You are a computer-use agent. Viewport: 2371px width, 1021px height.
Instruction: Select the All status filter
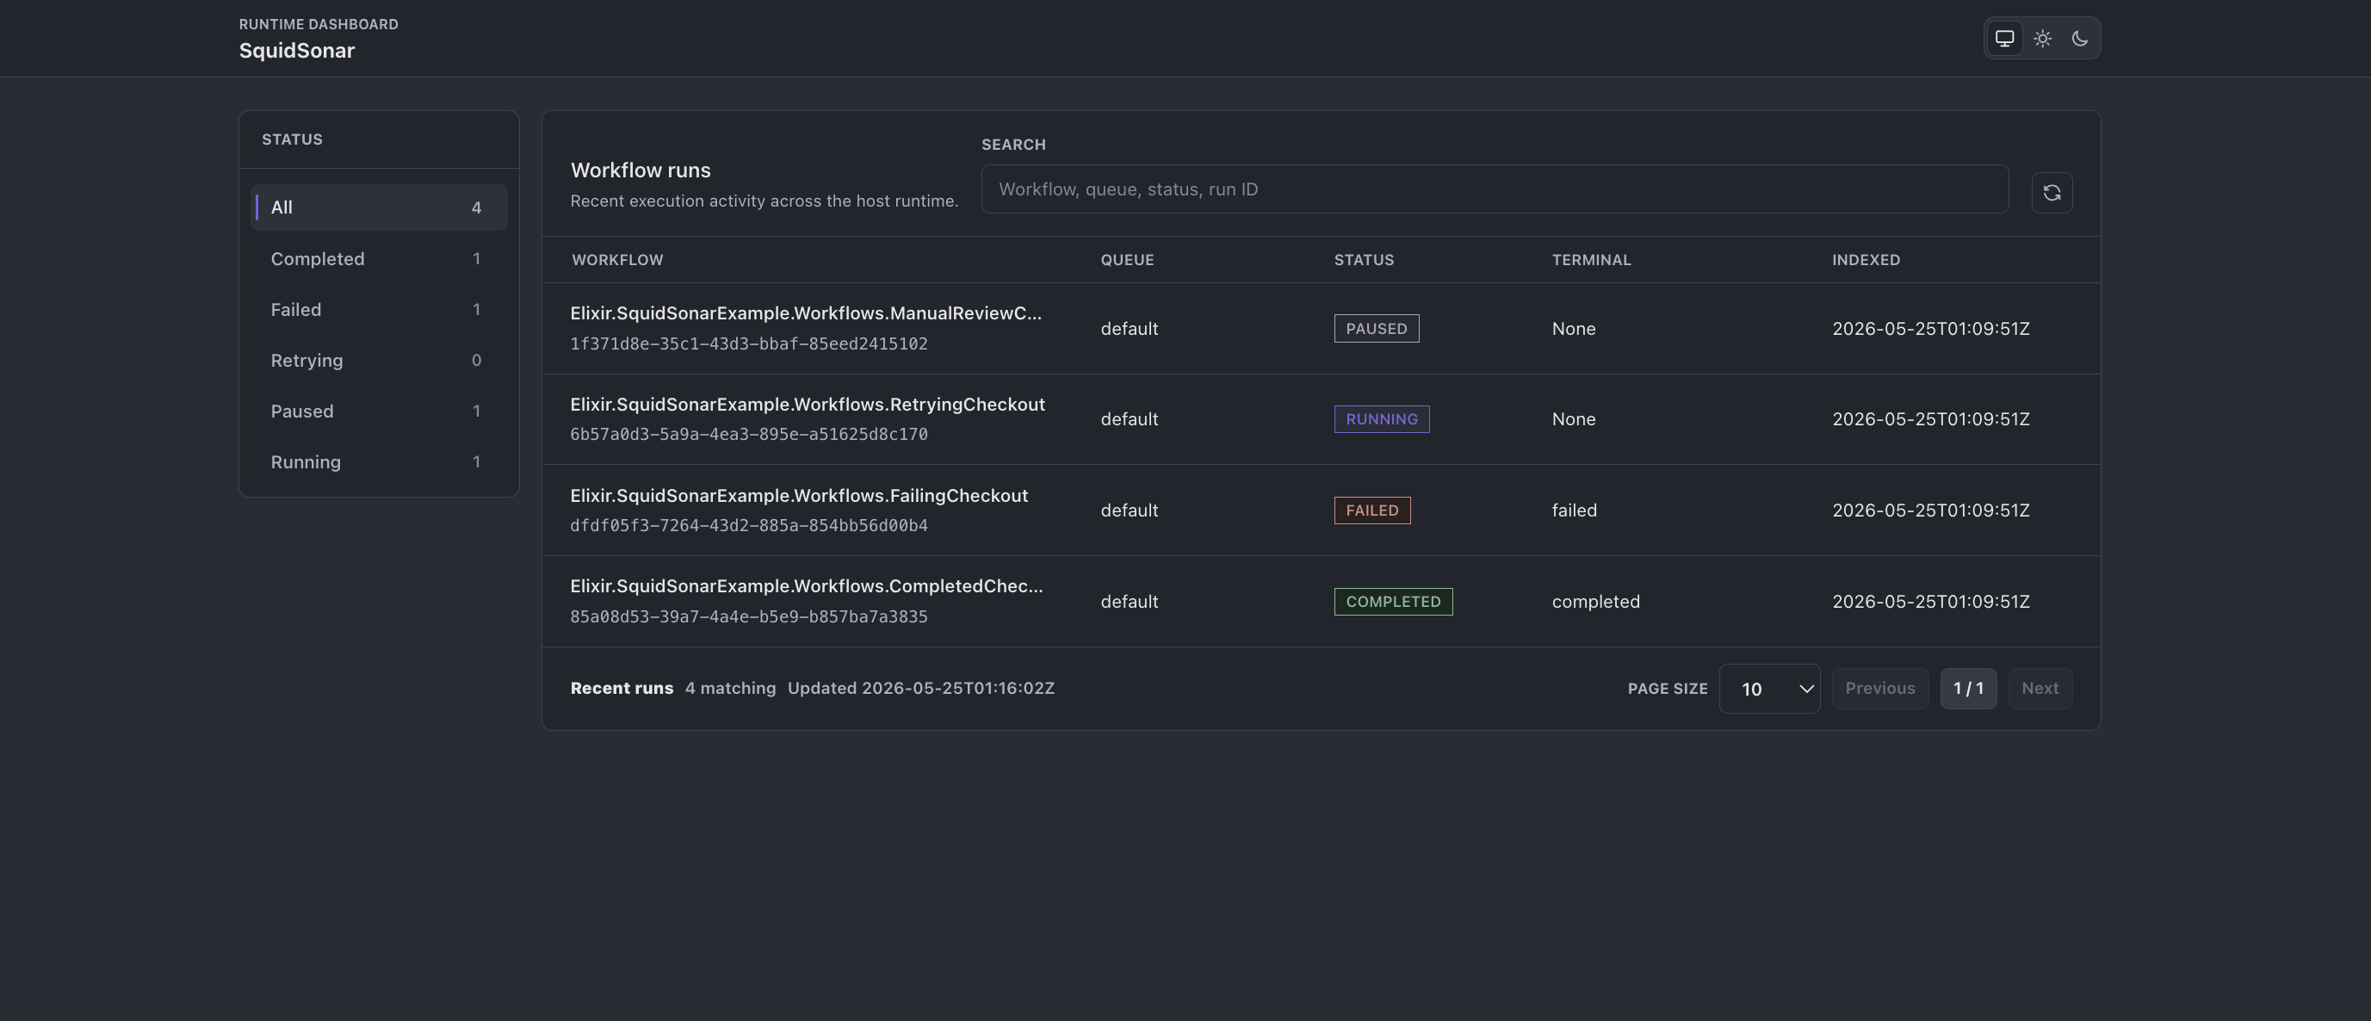(x=378, y=207)
